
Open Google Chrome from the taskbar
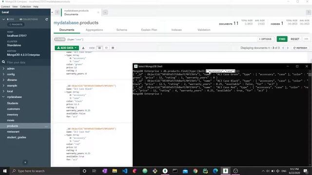tap(195, 171)
